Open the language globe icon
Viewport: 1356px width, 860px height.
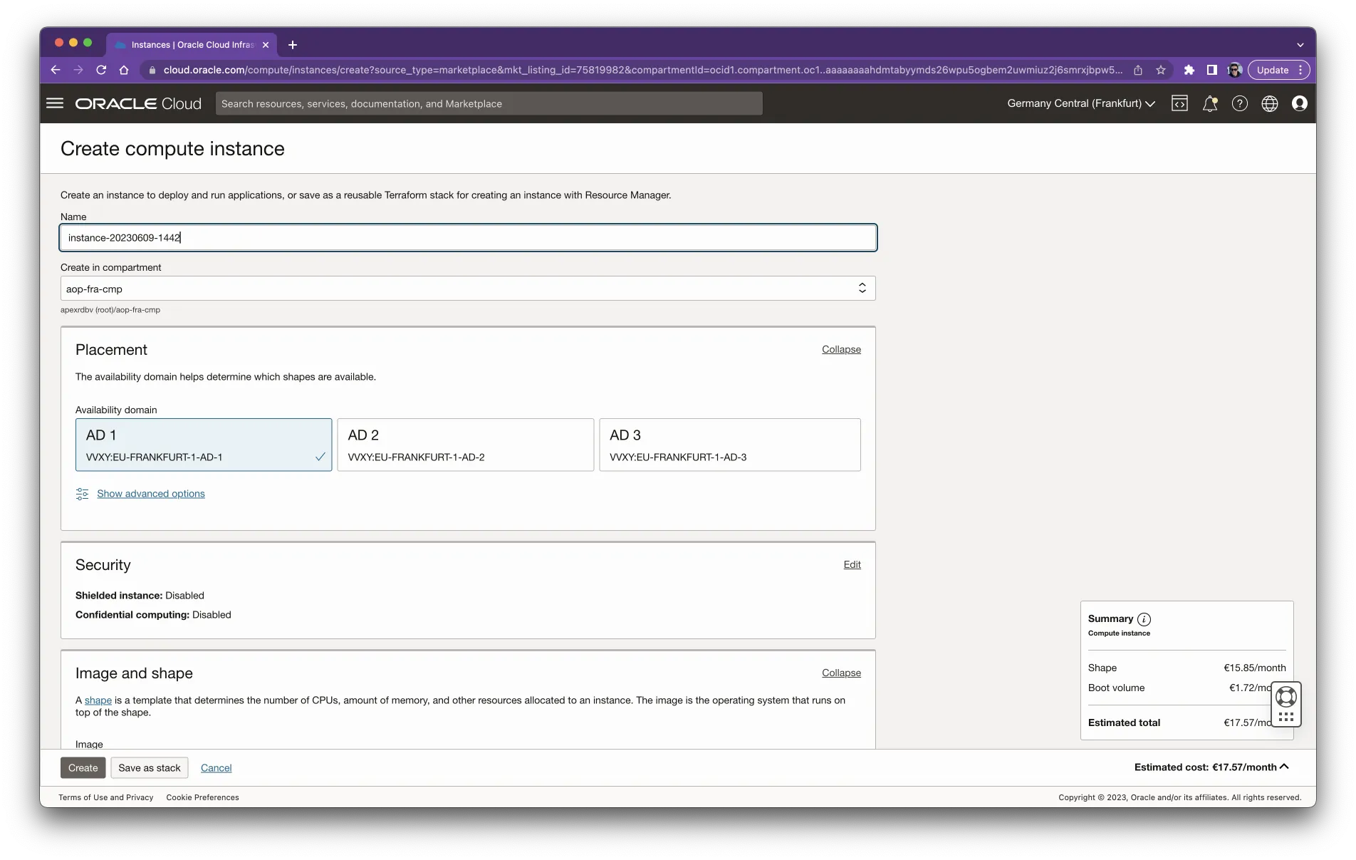pyautogui.click(x=1269, y=103)
